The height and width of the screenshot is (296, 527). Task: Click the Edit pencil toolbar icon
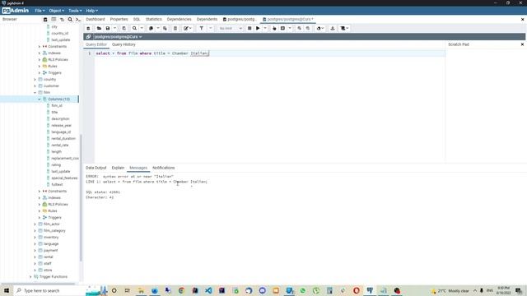click(x=187, y=28)
